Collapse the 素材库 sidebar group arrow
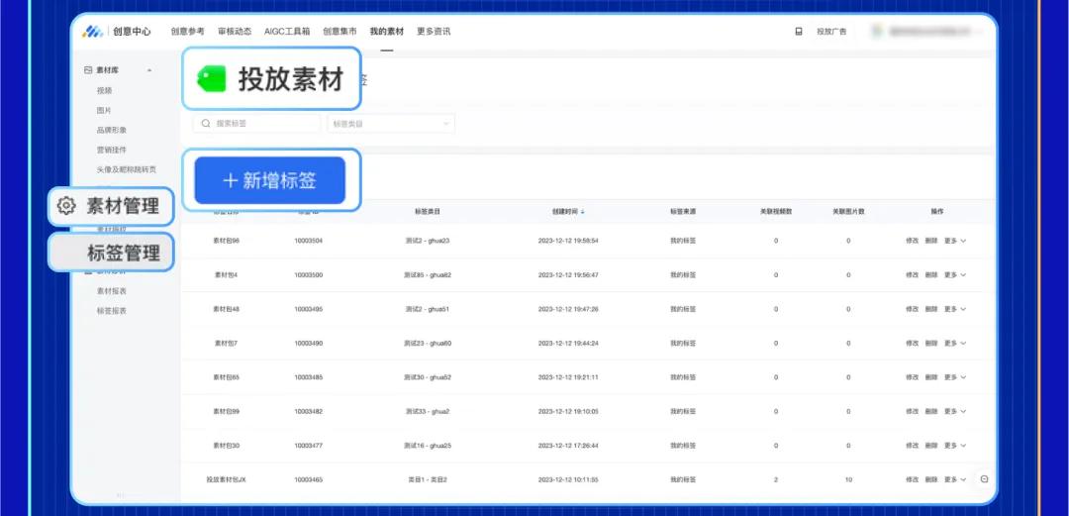This screenshot has width=1069, height=516. [149, 70]
